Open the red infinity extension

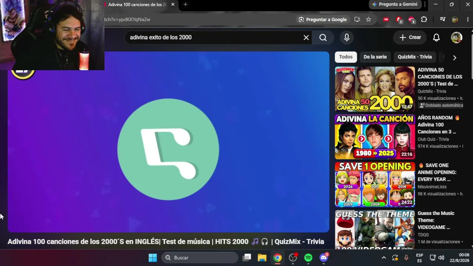(x=386, y=20)
